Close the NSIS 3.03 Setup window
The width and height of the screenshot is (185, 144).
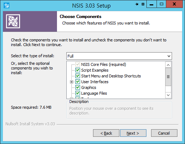[x=174, y=4]
